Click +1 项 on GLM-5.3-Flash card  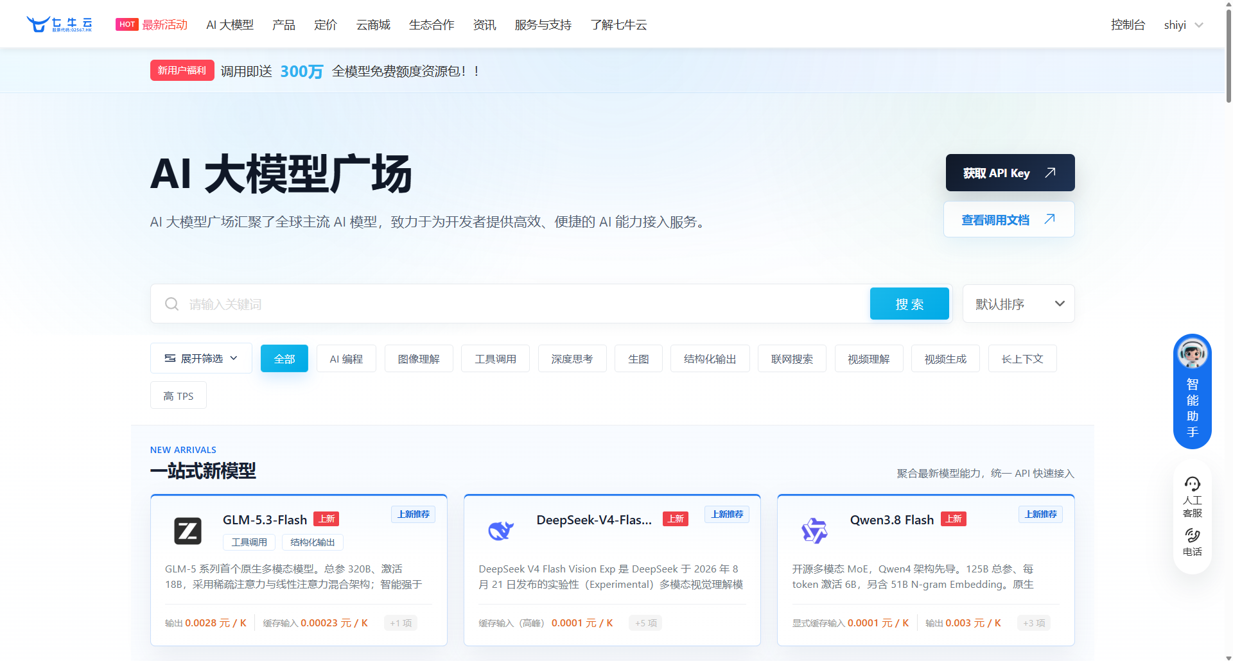tap(401, 622)
